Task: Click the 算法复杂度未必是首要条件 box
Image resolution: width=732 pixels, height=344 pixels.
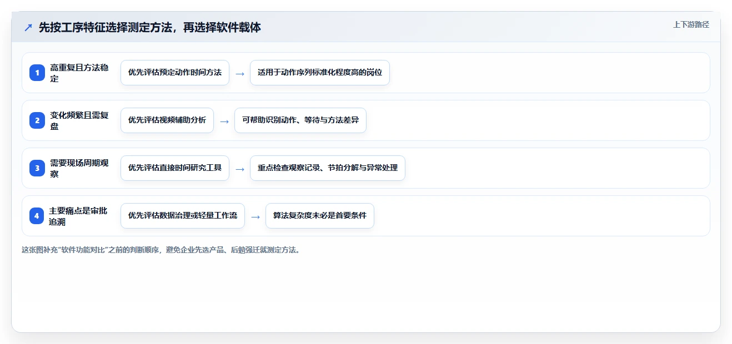Action: tap(320, 216)
